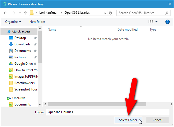The height and width of the screenshot is (127, 174).
Task: Expand the address bar history dropdown
Action: click(105, 13)
